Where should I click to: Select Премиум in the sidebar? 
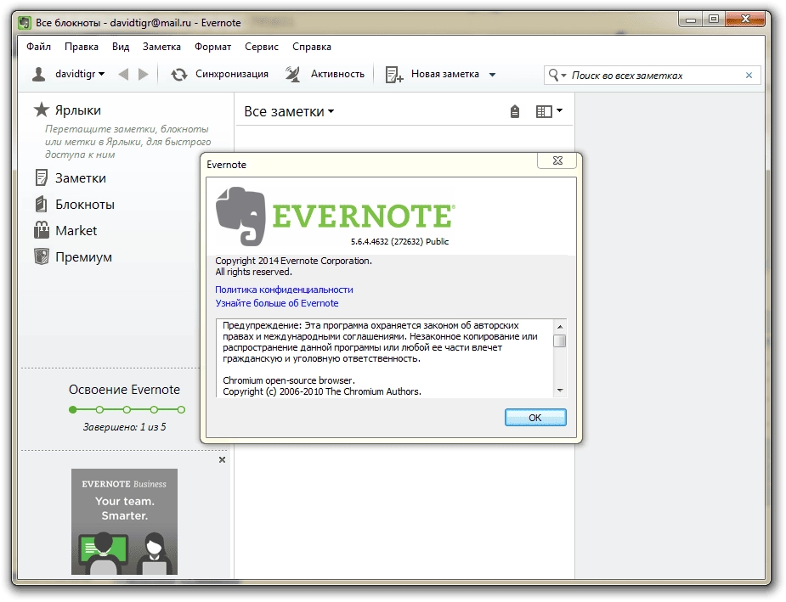click(83, 257)
